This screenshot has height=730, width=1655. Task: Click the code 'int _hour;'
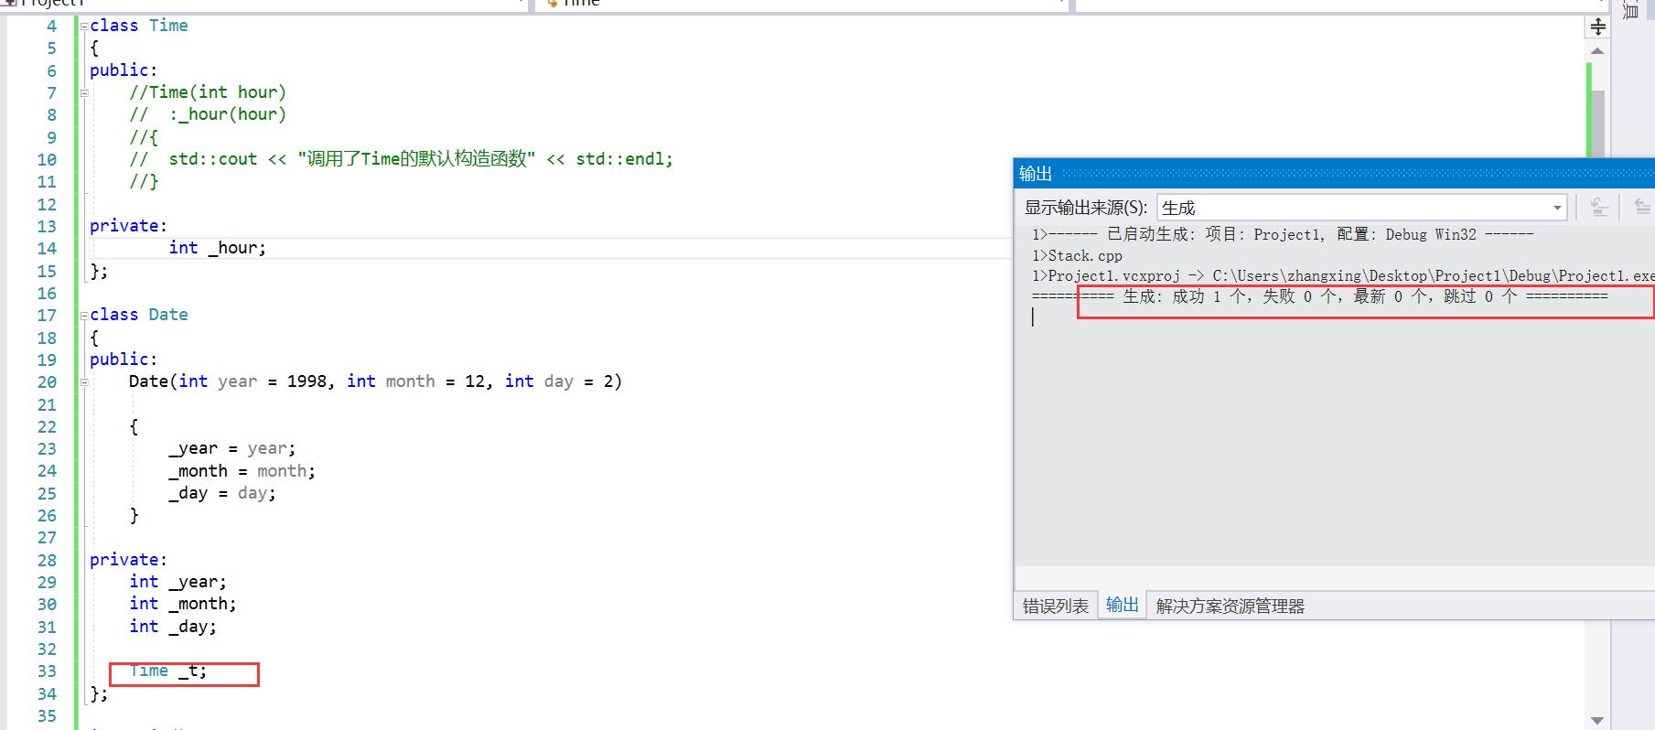pos(218,248)
